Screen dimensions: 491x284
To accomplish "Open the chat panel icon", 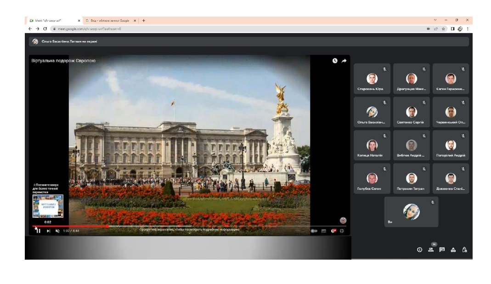I will pyautogui.click(x=442, y=250).
